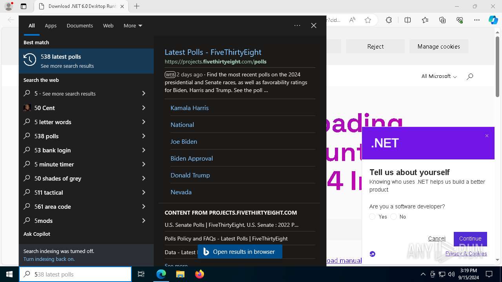Open search panel options ellipsis
This screenshot has width=502, height=282.
[x=297, y=25]
